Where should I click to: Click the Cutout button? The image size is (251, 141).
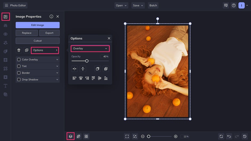tap(37, 41)
